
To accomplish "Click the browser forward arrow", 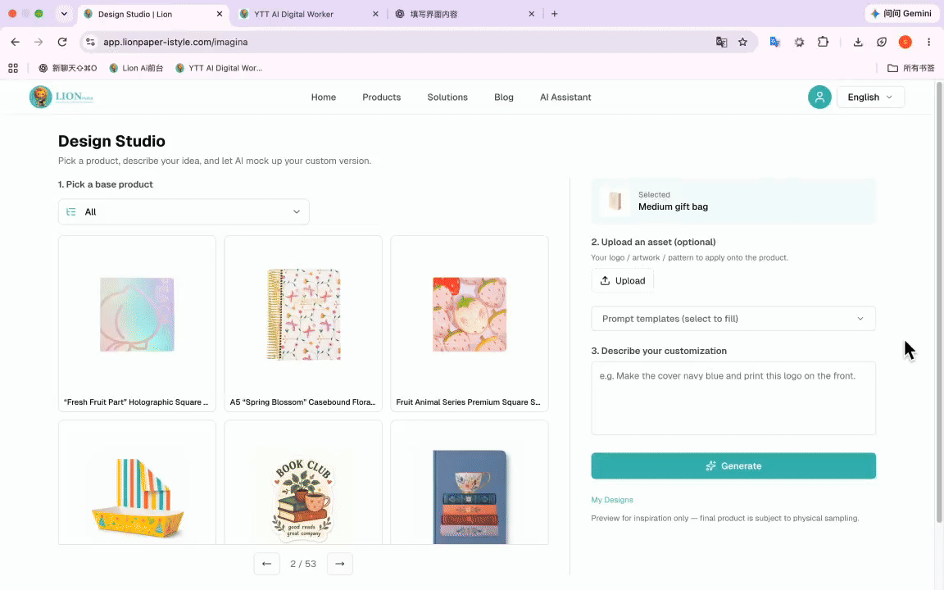I will coord(39,42).
